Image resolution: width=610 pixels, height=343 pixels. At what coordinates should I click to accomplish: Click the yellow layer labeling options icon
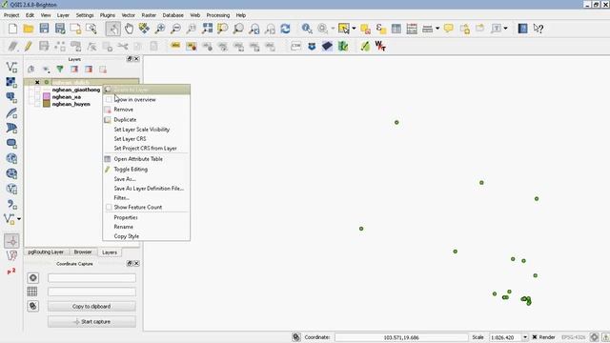pyautogui.click(x=175, y=47)
